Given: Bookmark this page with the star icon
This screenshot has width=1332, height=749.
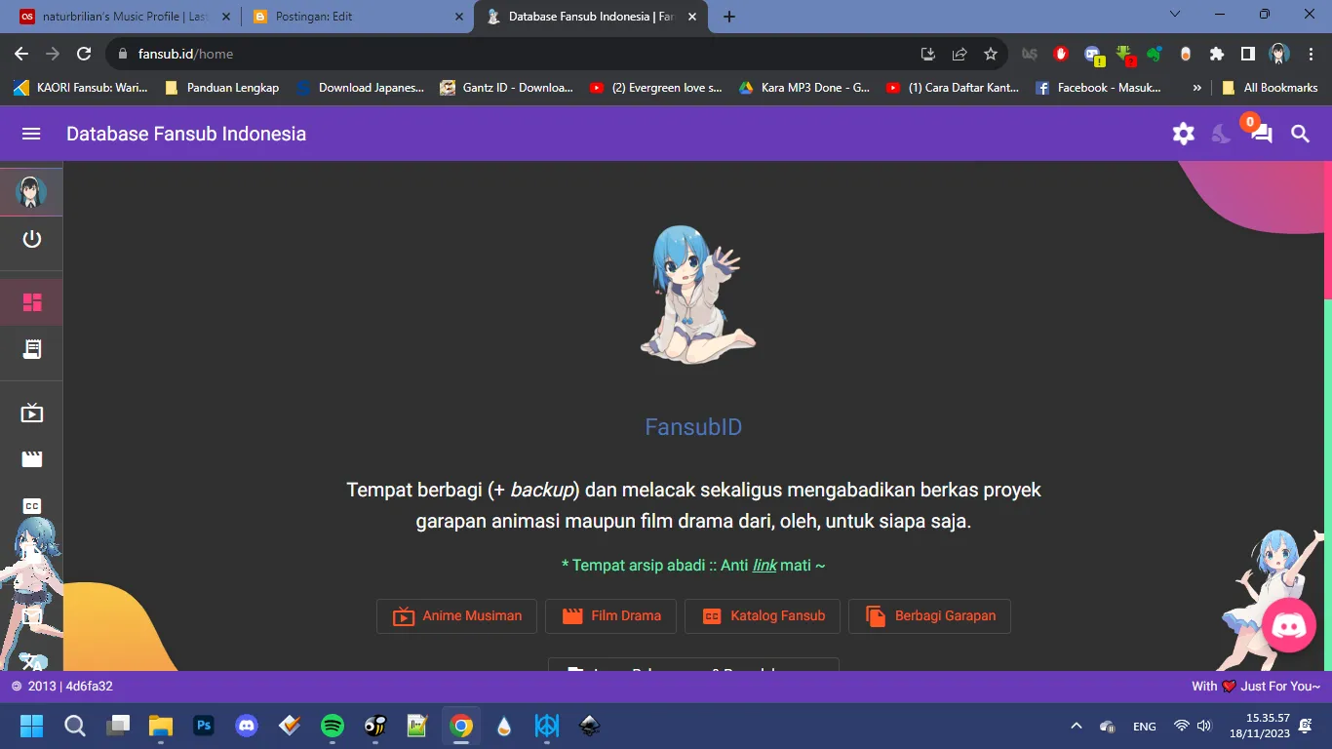Looking at the screenshot, I should pos(991,54).
